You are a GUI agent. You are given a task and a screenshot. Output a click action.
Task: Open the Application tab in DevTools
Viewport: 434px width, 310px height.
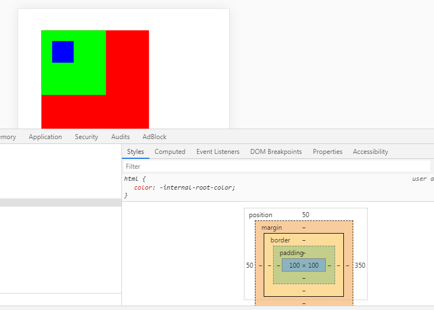click(x=46, y=137)
